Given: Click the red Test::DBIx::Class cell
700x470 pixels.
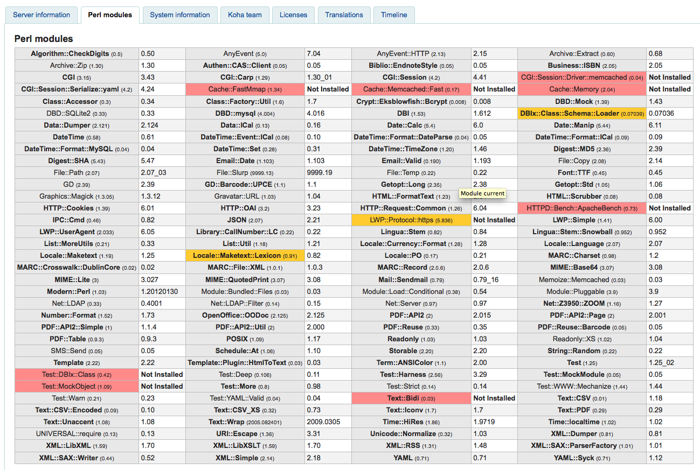Looking at the screenshot, I should point(77,375).
